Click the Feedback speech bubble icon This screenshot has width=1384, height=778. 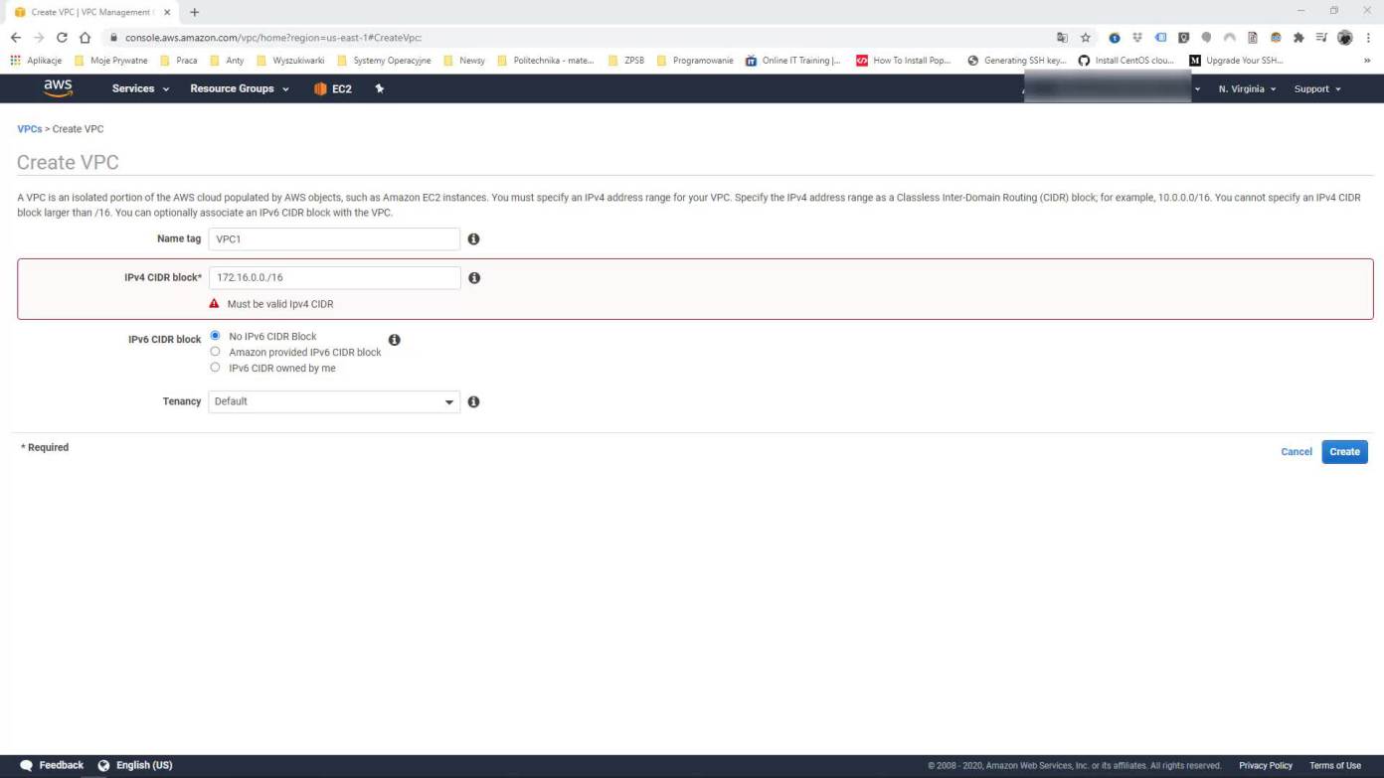[x=26, y=766]
